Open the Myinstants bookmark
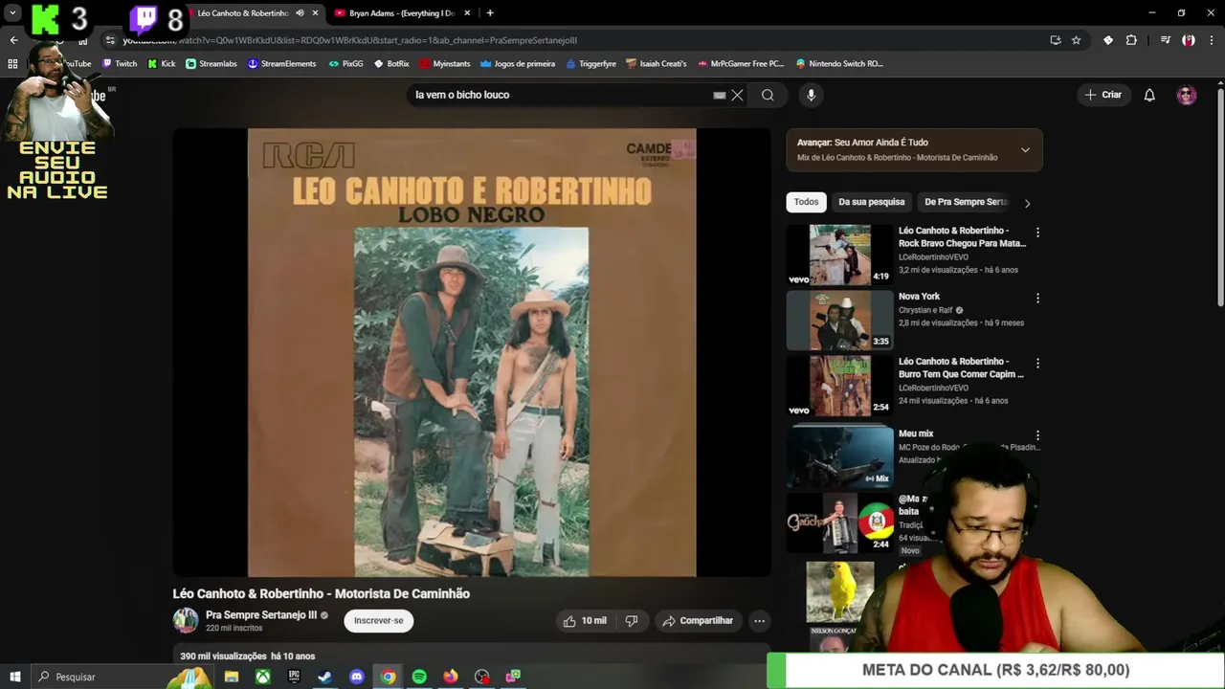This screenshot has width=1225, height=689. [445, 64]
